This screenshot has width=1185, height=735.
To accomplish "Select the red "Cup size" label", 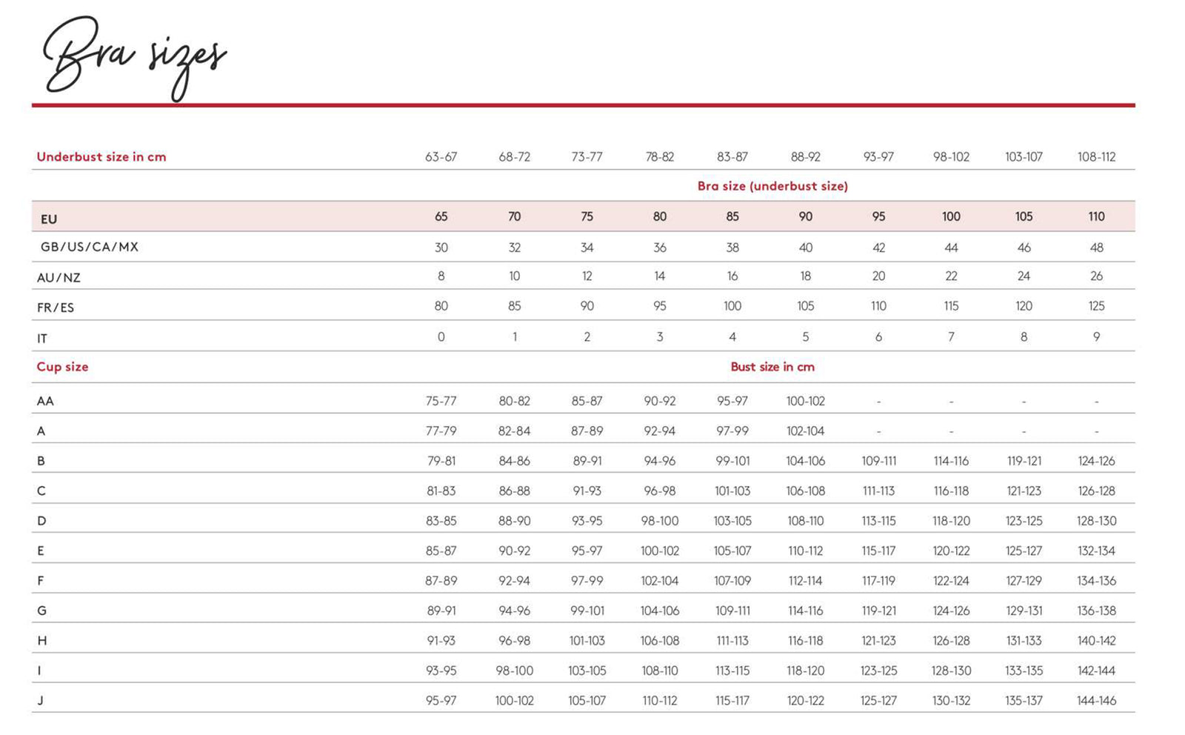I will coord(62,367).
